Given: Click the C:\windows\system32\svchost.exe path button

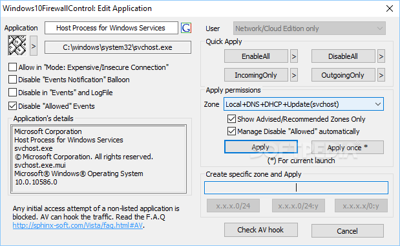Looking at the screenshot, I should click(x=118, y=47).
